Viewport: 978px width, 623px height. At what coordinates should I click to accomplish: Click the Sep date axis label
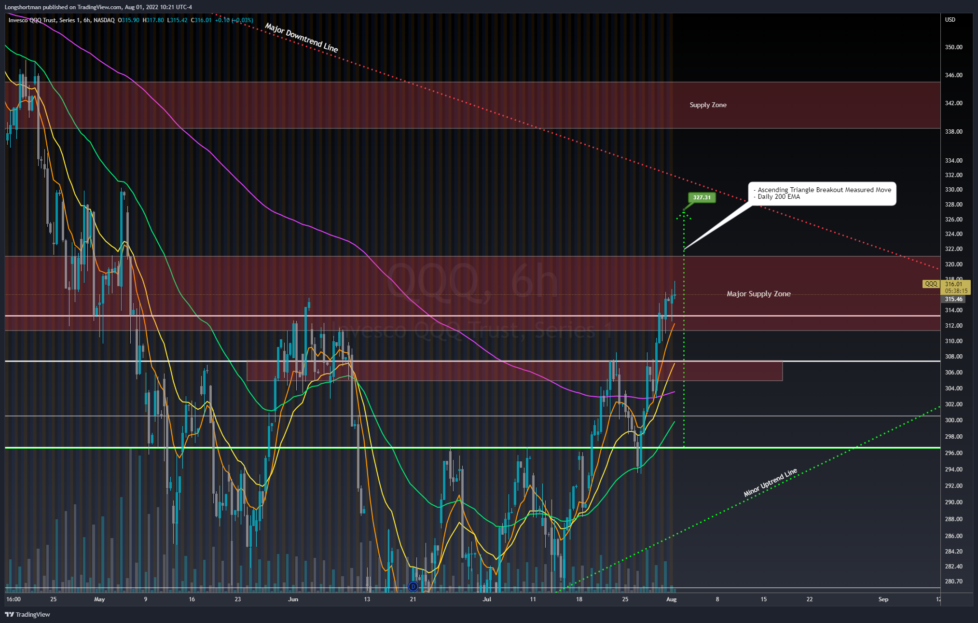click(x=883, y=599)
